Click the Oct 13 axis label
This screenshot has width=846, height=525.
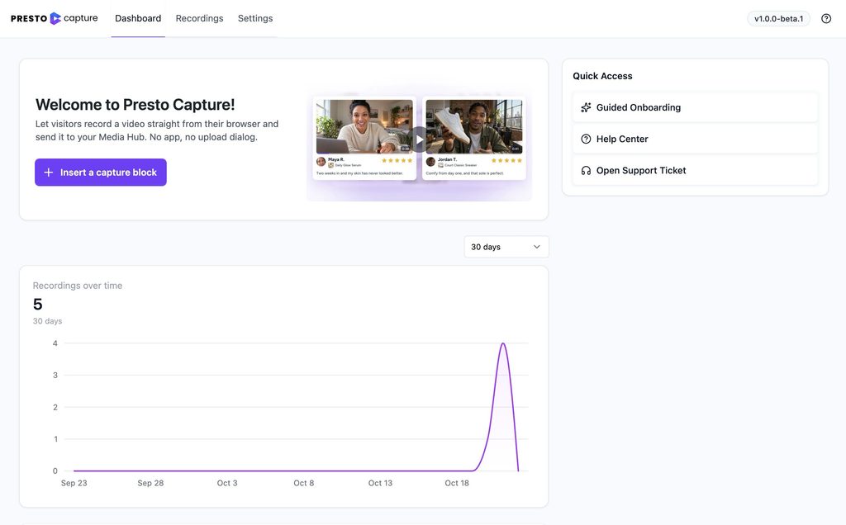[x=380, y=483]
